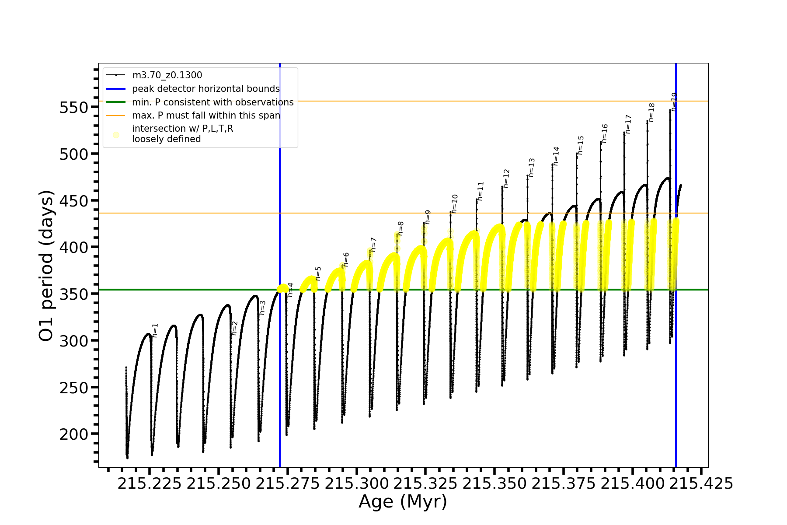Image resolution: width=787 pixels, height=525 pixels.
Task: Select the n=7 peak label
Action: (x=373, y=245)
